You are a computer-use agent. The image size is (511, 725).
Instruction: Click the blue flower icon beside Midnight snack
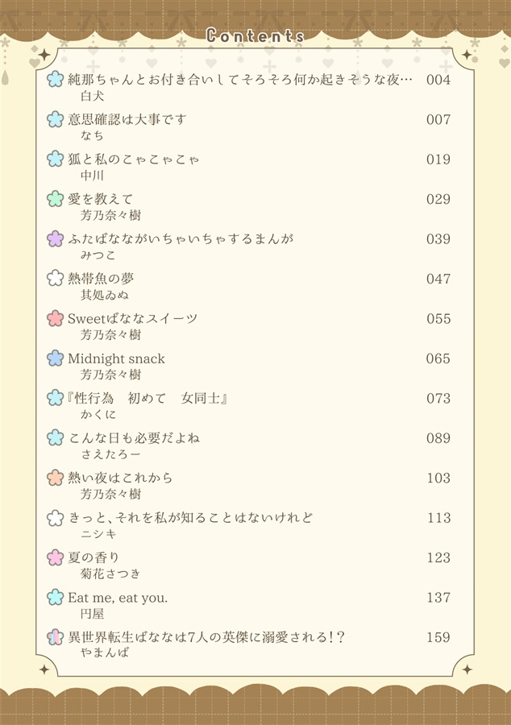pyautogui.click(x=55, y=358)
